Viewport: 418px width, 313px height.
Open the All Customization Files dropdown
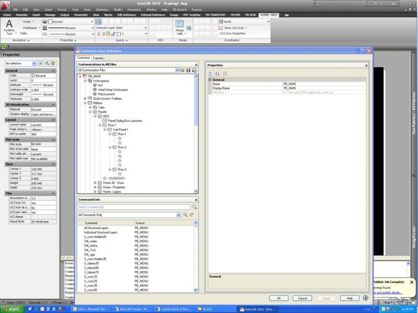pos(177,70)
